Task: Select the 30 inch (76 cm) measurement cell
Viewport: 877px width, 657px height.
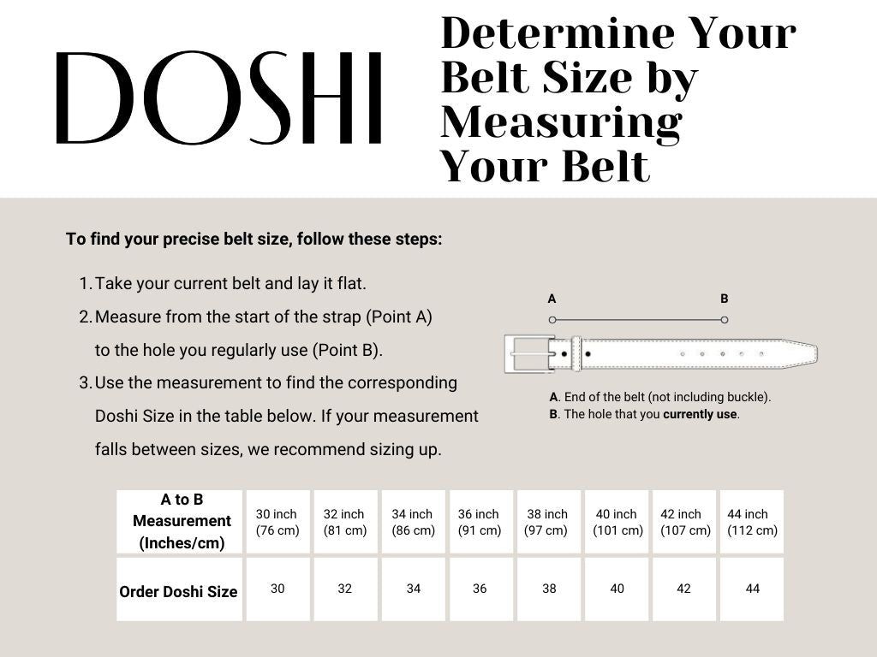Action: (x=277, y=522)
